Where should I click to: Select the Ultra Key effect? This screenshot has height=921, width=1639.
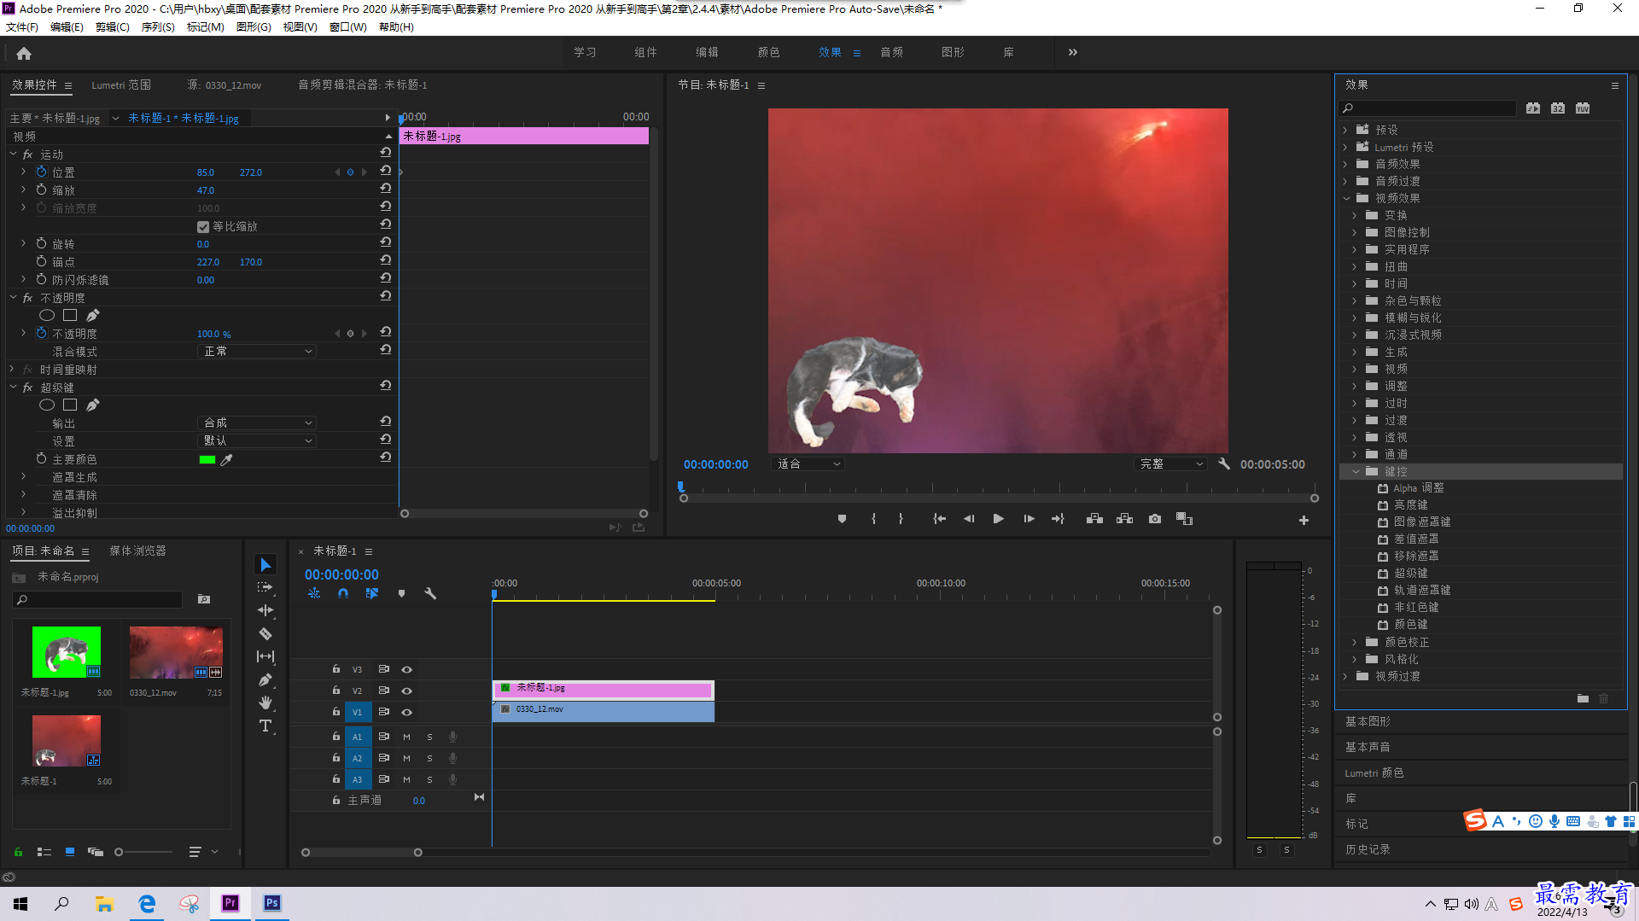click(1410, 574)
